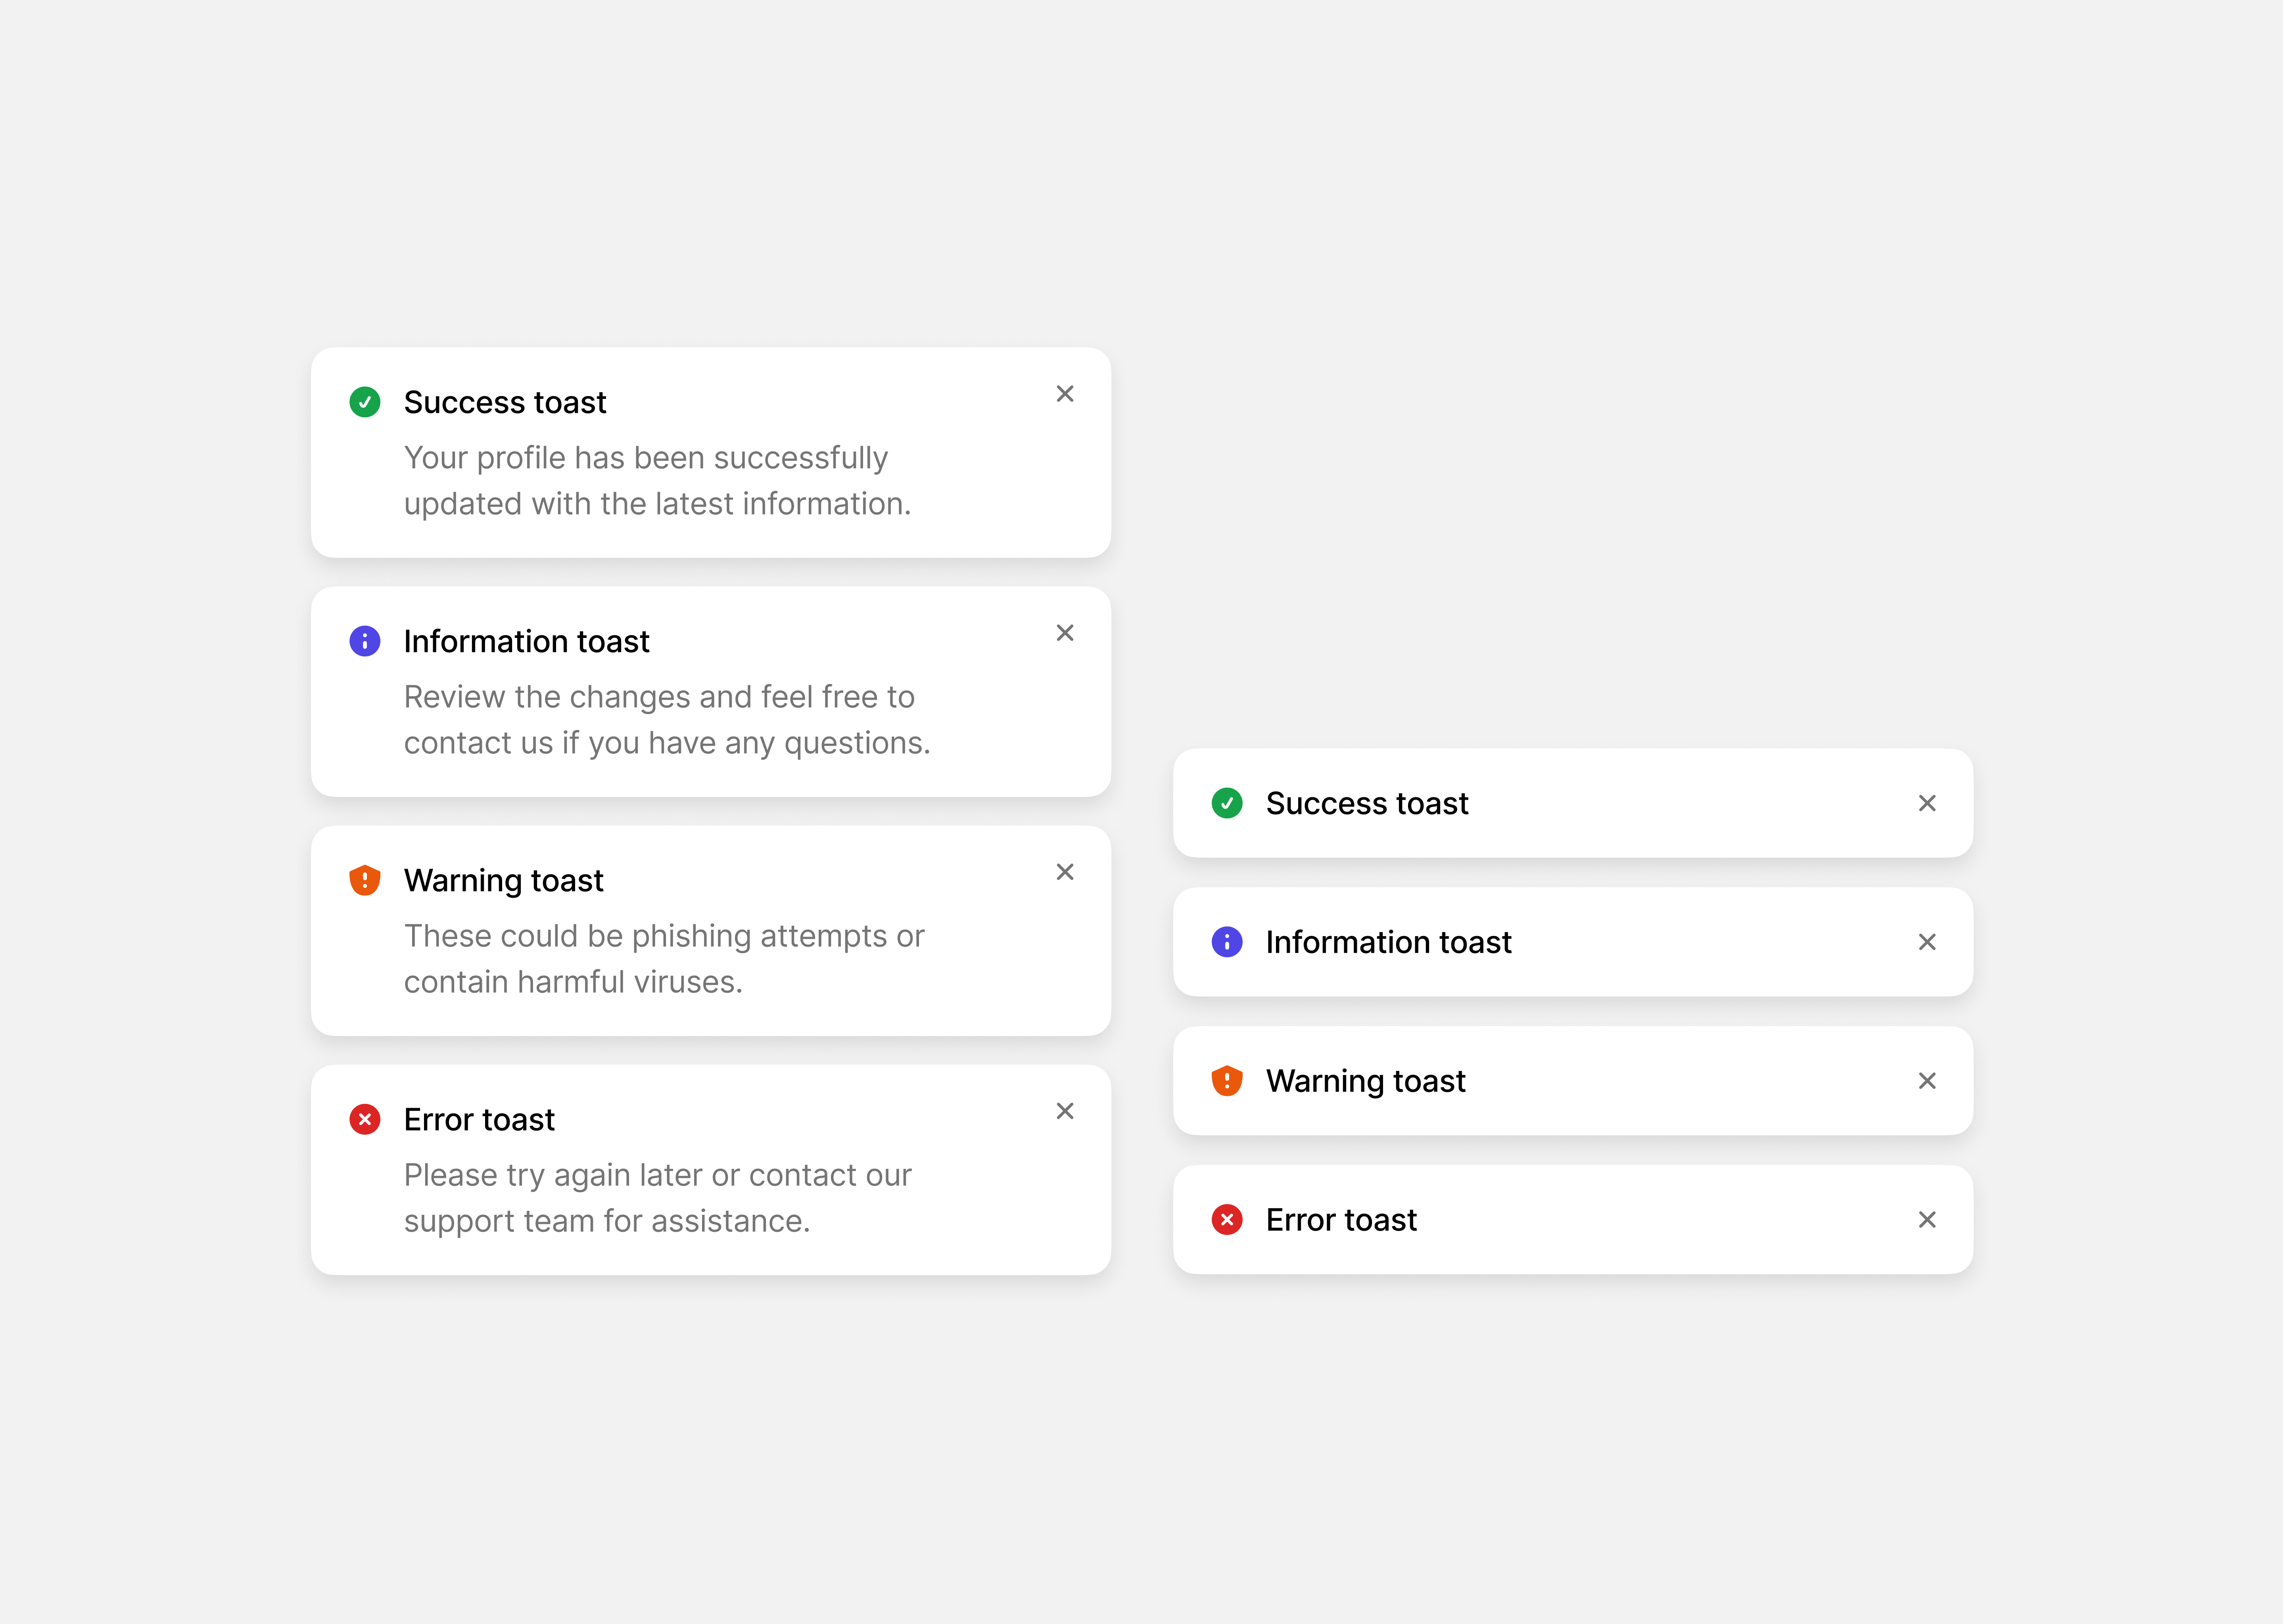Click green checkmark icon in compact Success toast
The image size is (2283, 1624).
(1226, 803)
